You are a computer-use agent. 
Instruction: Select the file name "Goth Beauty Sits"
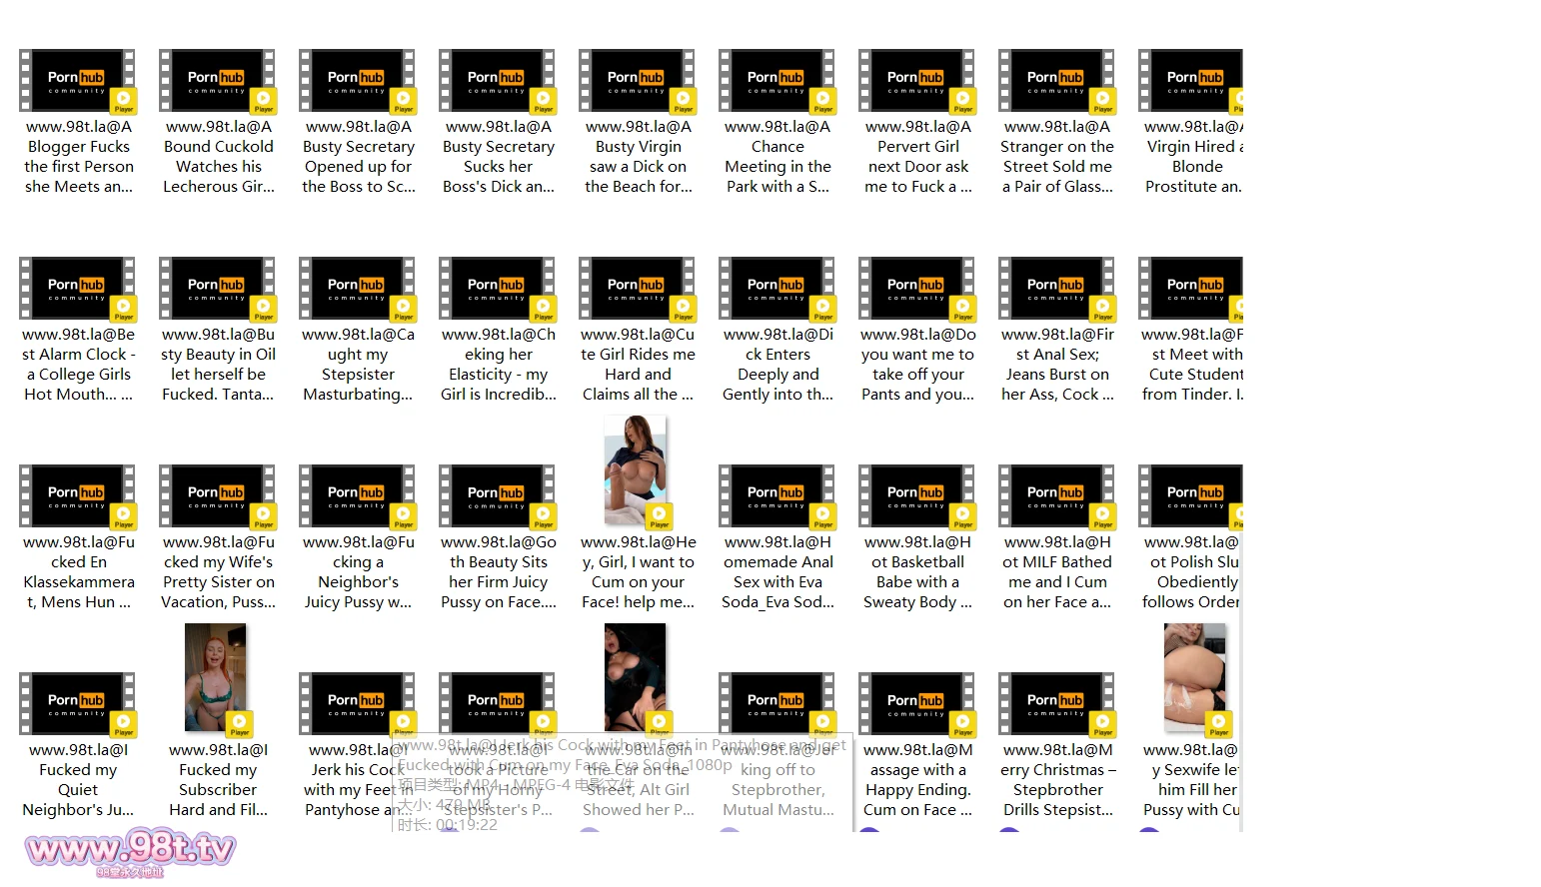(x=498, y=572)
